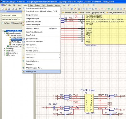Screen dimensions: 126x119
Task: Choose Project Packager menu entry
Action: [x=41, y=61]
